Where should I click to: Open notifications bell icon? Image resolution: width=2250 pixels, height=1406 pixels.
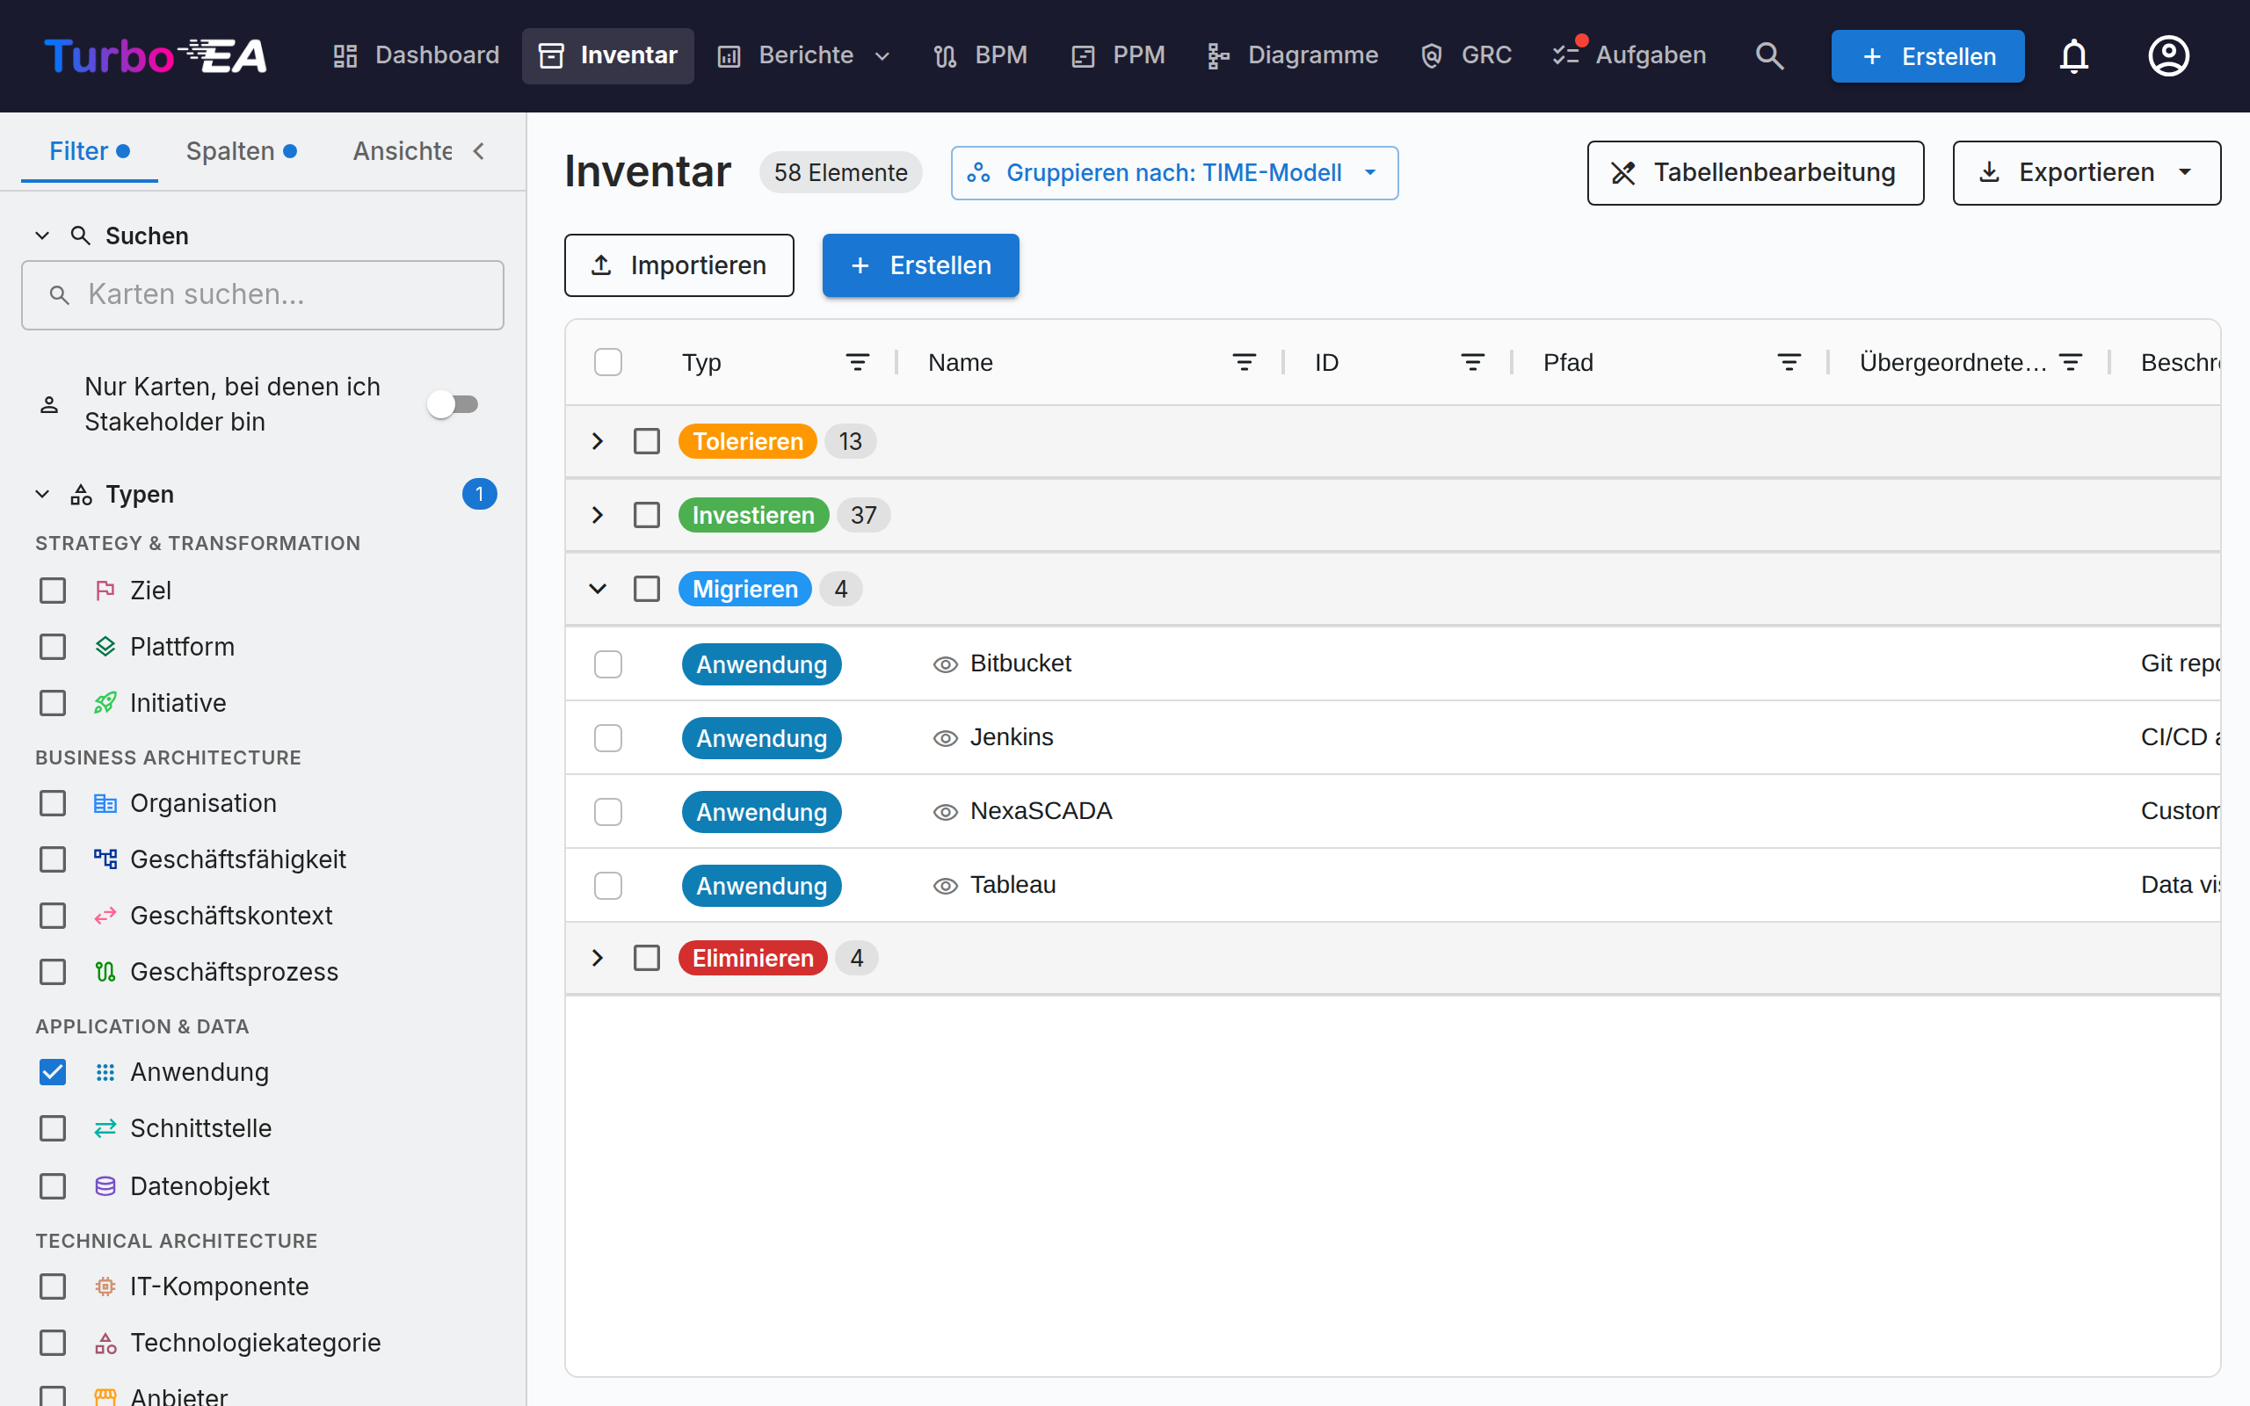pyautogui.click(x=2073, y=55)
